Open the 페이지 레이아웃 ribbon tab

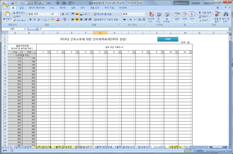click(37, 8)
